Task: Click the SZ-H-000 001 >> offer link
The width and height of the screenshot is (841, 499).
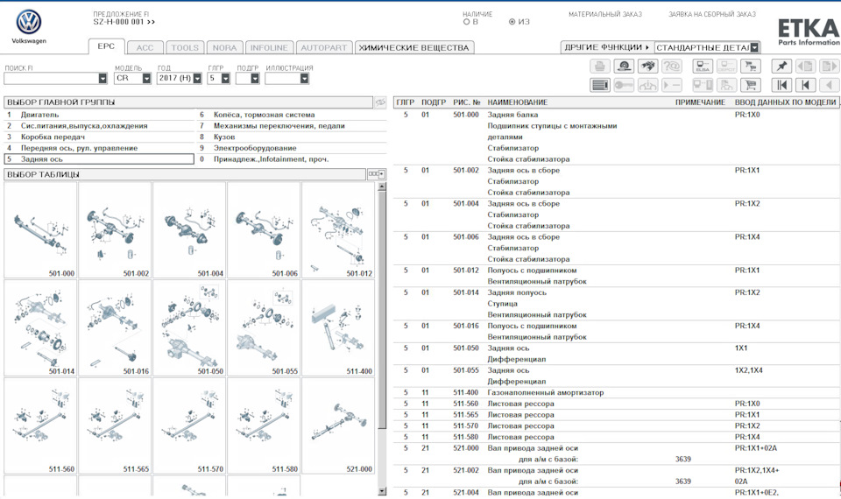Action: coord(124,22)
